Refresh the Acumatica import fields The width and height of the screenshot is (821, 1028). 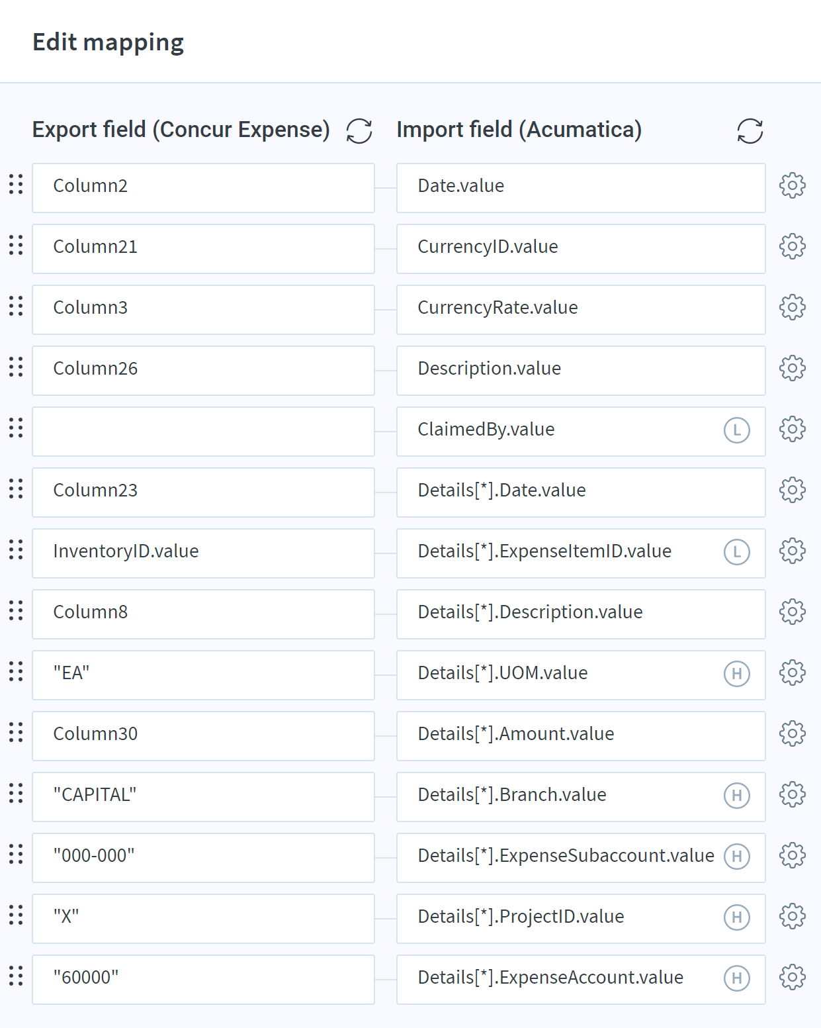point(750,130)
